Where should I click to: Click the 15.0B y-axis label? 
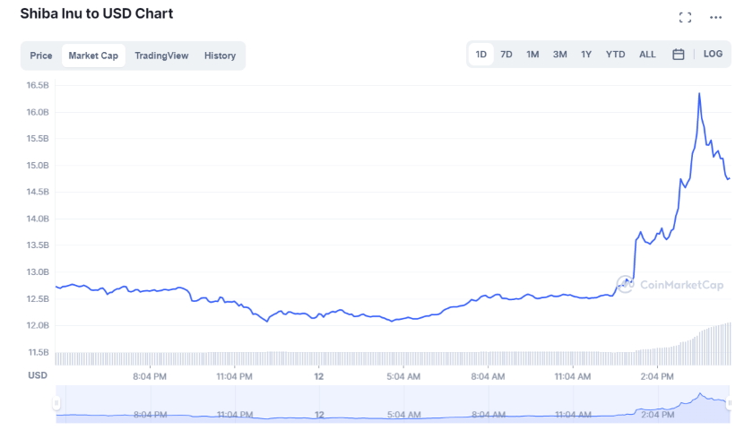[38, 166]
